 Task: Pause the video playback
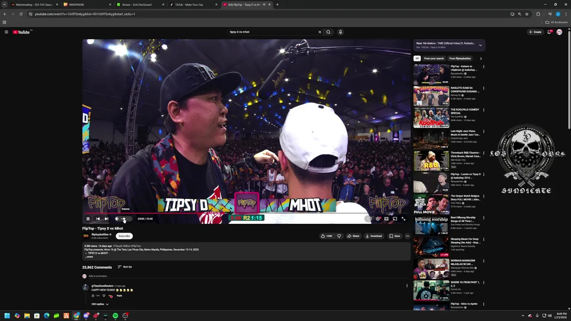(88, 219)
